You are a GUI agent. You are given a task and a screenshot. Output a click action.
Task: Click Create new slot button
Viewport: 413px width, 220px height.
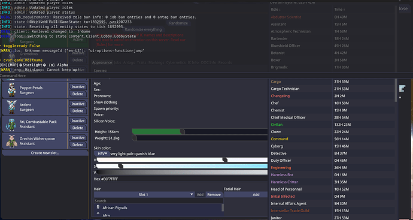click(x=45, y=153)
